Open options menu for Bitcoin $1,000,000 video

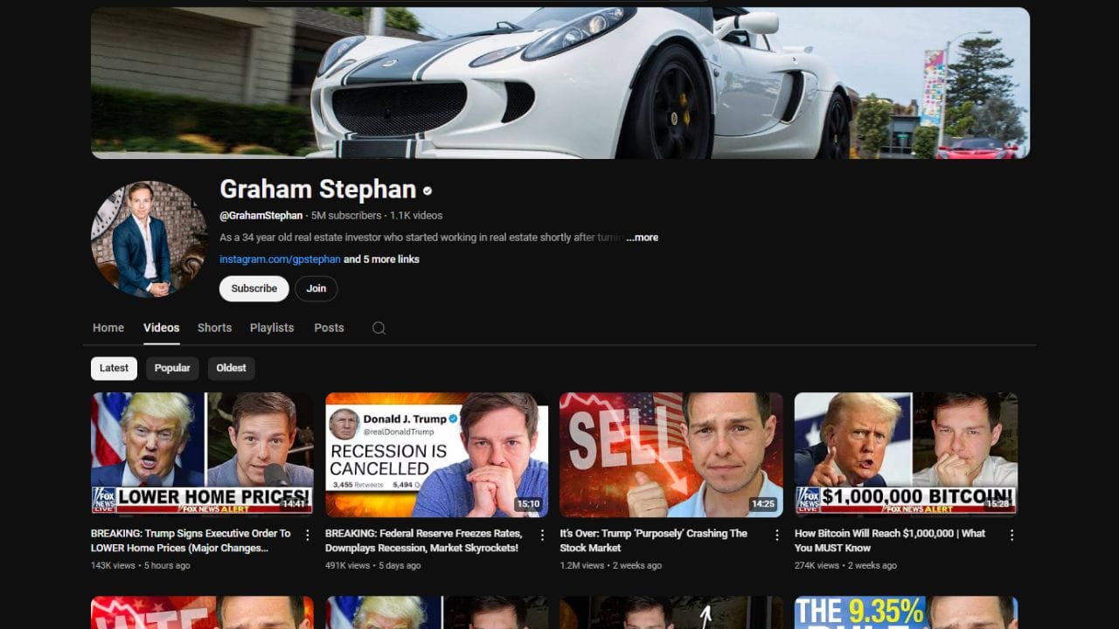[x=1011, y=535]
